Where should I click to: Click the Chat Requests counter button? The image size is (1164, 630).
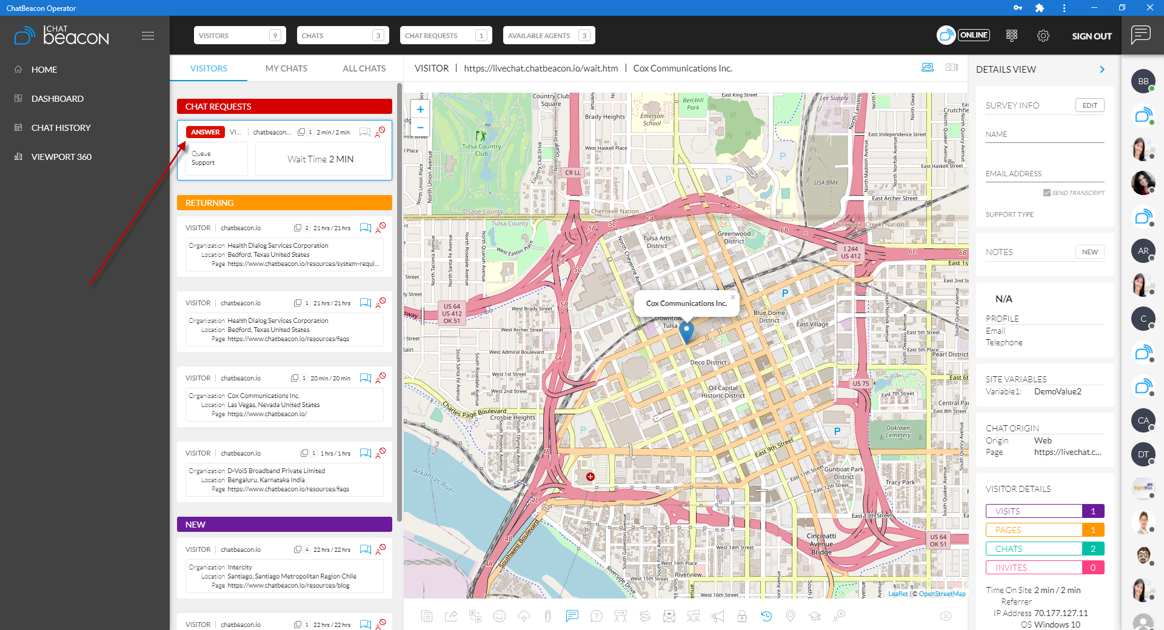point(446,35)
